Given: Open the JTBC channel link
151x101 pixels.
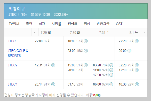Looking at the screenshot, I should point(12,41).
